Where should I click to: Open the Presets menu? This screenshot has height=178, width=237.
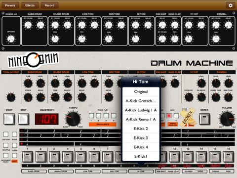coord(10,5)
